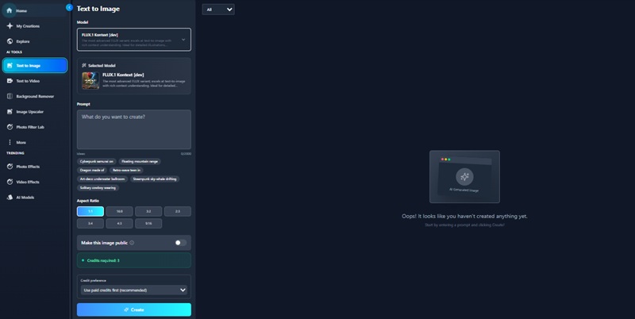Screen dimensions: 635x319
Task: Click the Aspect Ratio label
Action: pyautogui.click(x=88, y=201)
